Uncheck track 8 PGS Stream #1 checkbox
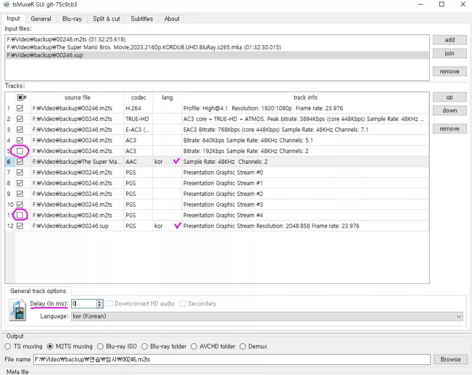The image size is (472, 375). tap(20, 183)
